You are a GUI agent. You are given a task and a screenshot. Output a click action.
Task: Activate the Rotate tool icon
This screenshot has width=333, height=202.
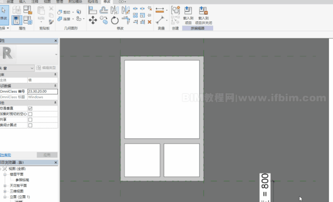click(x=115, y=20)
